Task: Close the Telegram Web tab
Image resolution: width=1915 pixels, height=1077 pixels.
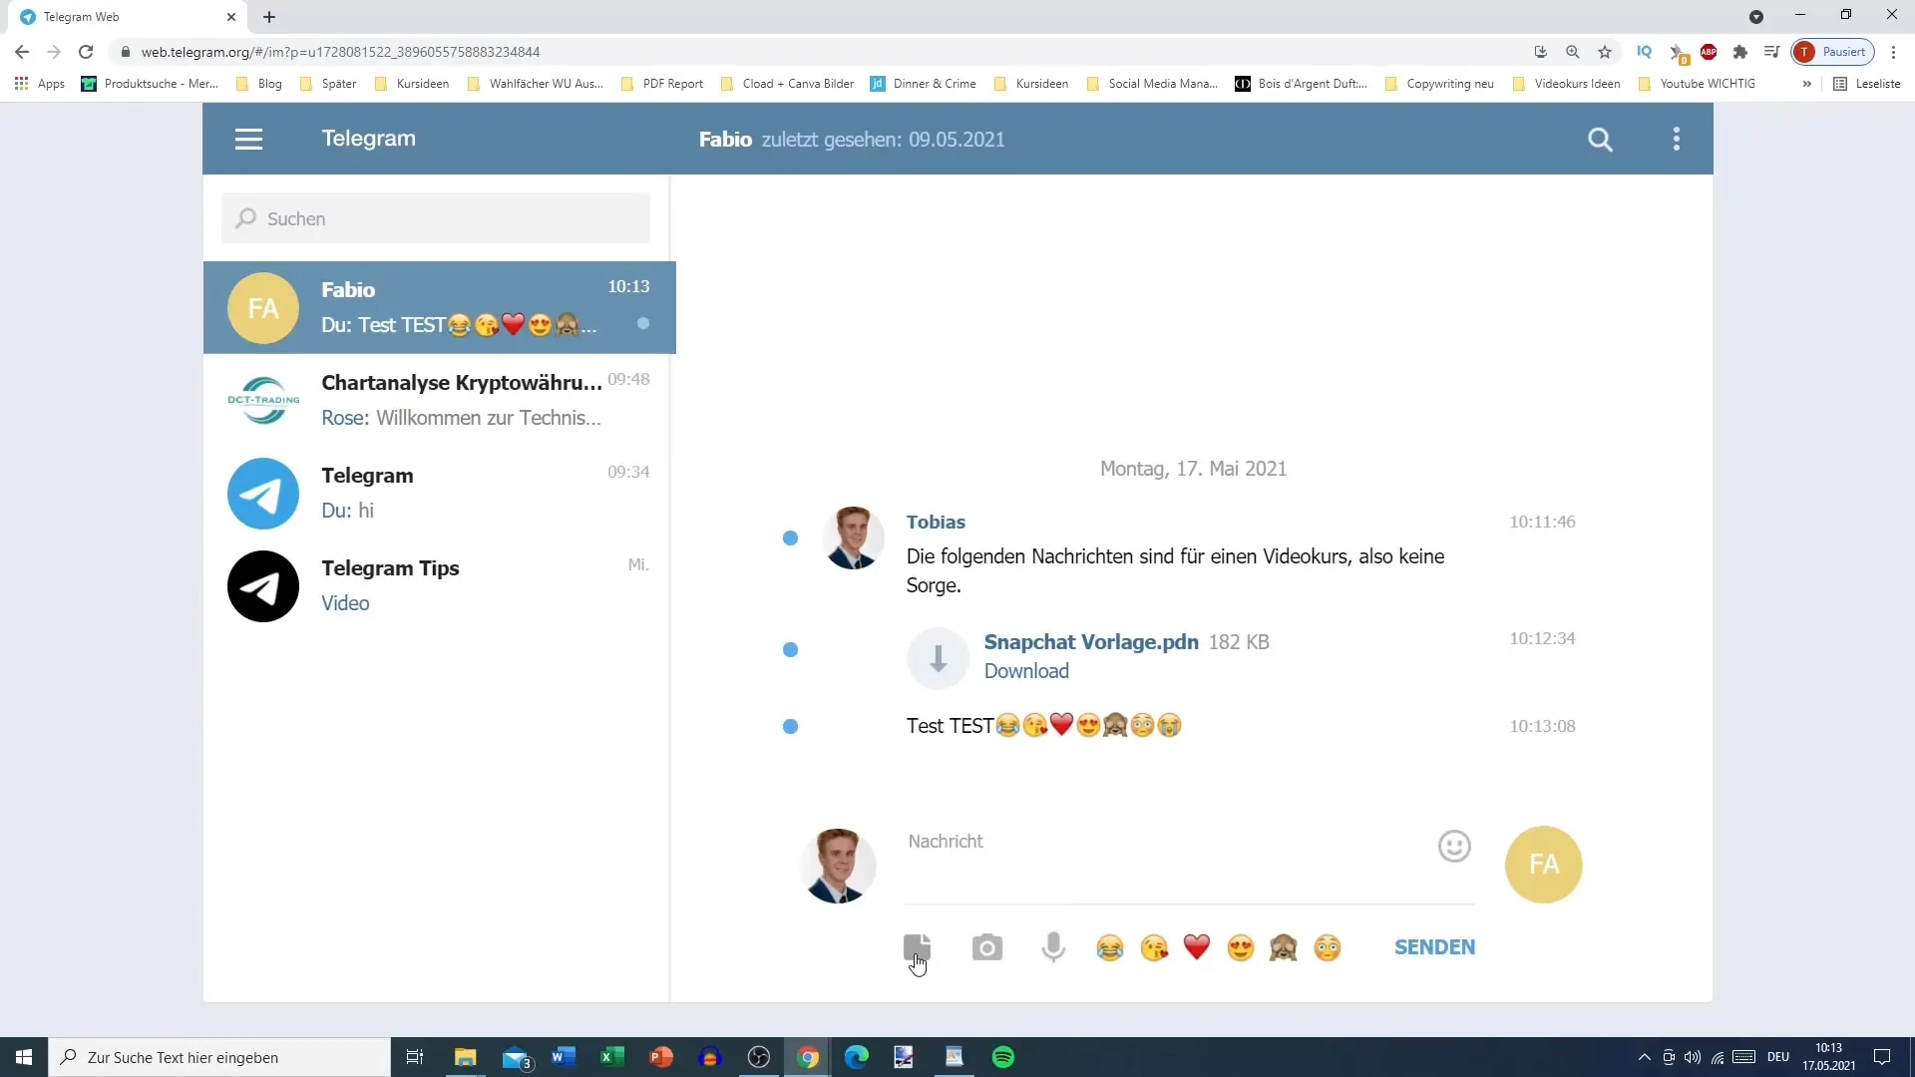Action: click(x=231, y=17)
